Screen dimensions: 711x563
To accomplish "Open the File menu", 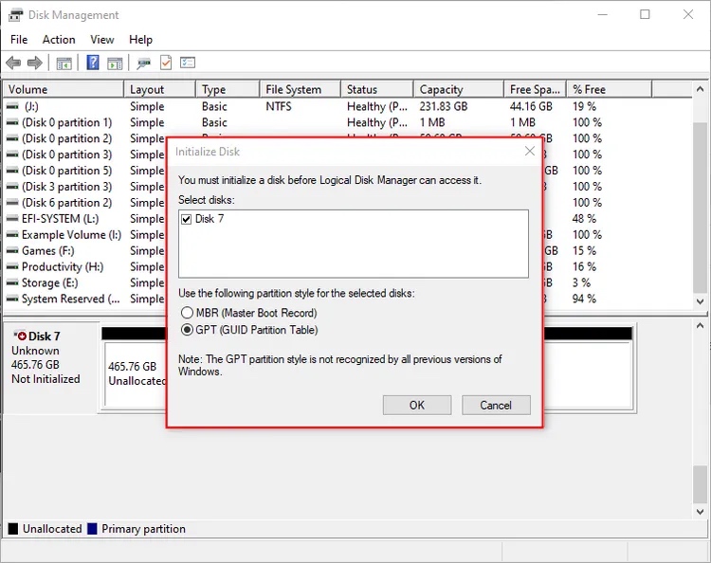I will 19,40.
